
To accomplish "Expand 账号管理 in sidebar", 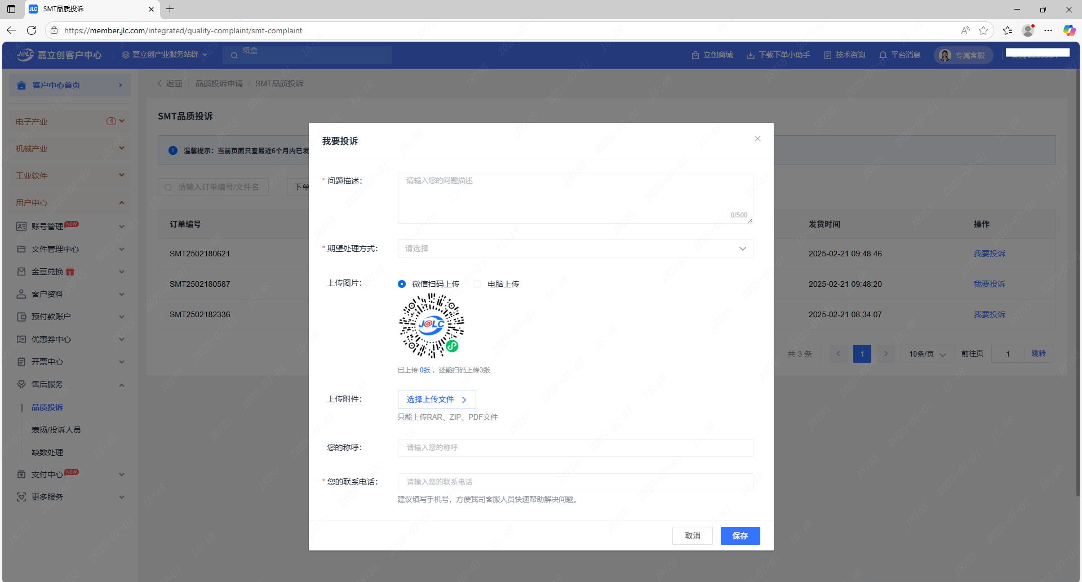I will [70, 226].
